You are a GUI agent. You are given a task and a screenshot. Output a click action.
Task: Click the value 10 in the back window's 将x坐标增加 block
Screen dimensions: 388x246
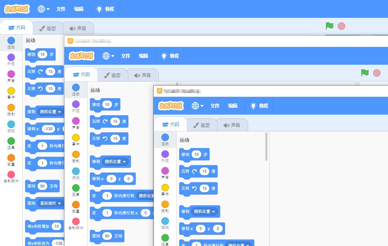[x=57, y=226]
